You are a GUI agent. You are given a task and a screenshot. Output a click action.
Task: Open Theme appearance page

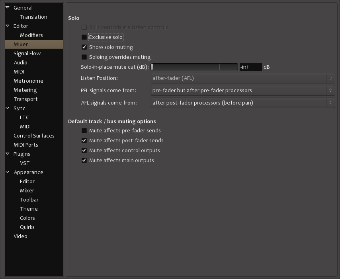[29, 209]
